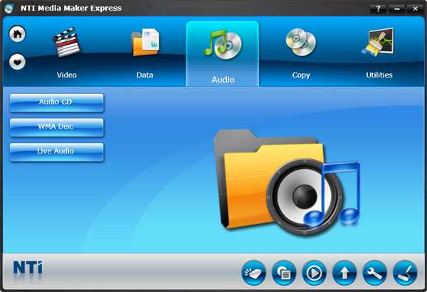
Task: Click the Home icon button
Action: coord(17,34)
